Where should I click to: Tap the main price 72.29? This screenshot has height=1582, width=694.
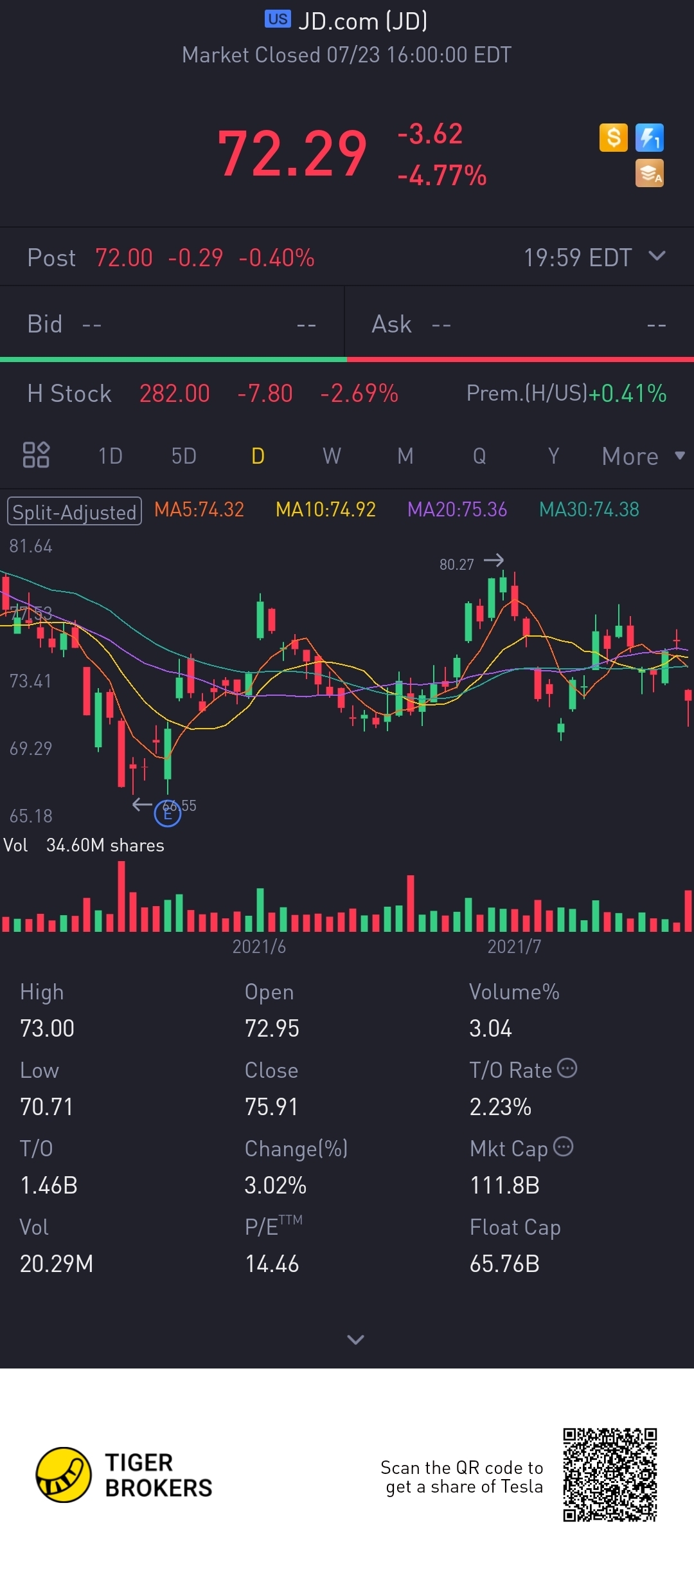292,154
